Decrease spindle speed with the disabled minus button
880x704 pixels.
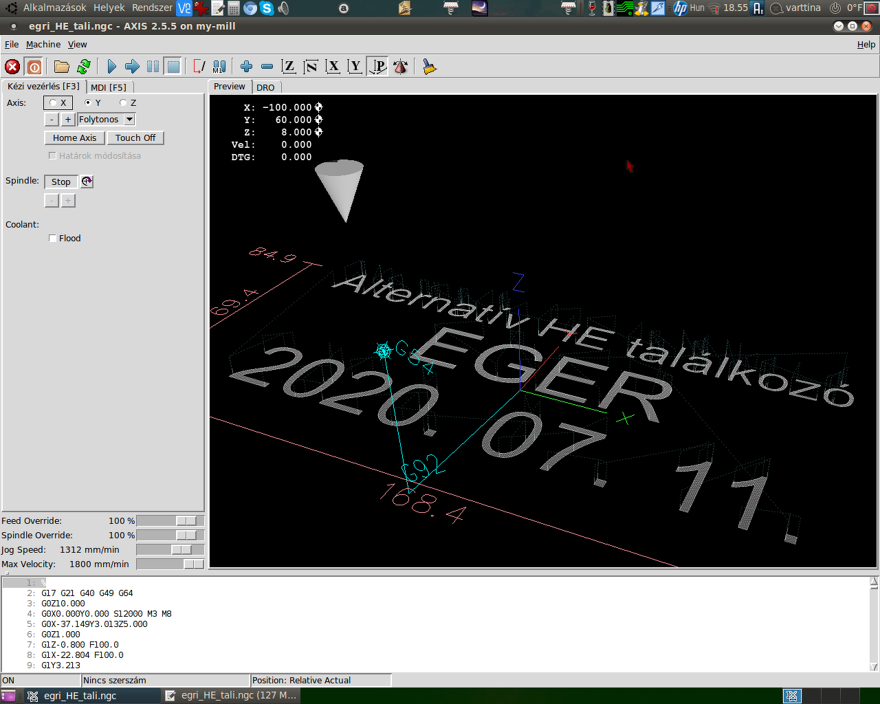click(x=52, y=201)
